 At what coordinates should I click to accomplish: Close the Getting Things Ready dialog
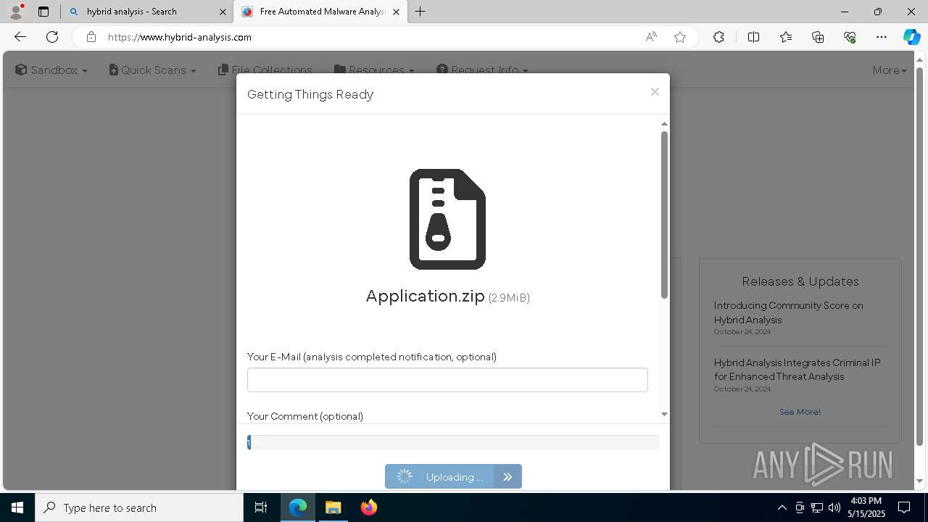tap(655, 91)
